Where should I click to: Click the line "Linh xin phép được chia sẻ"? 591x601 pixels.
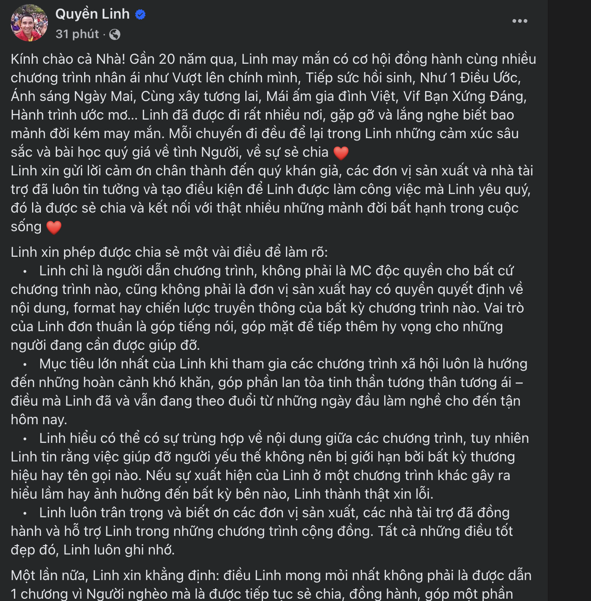(169, 252)
